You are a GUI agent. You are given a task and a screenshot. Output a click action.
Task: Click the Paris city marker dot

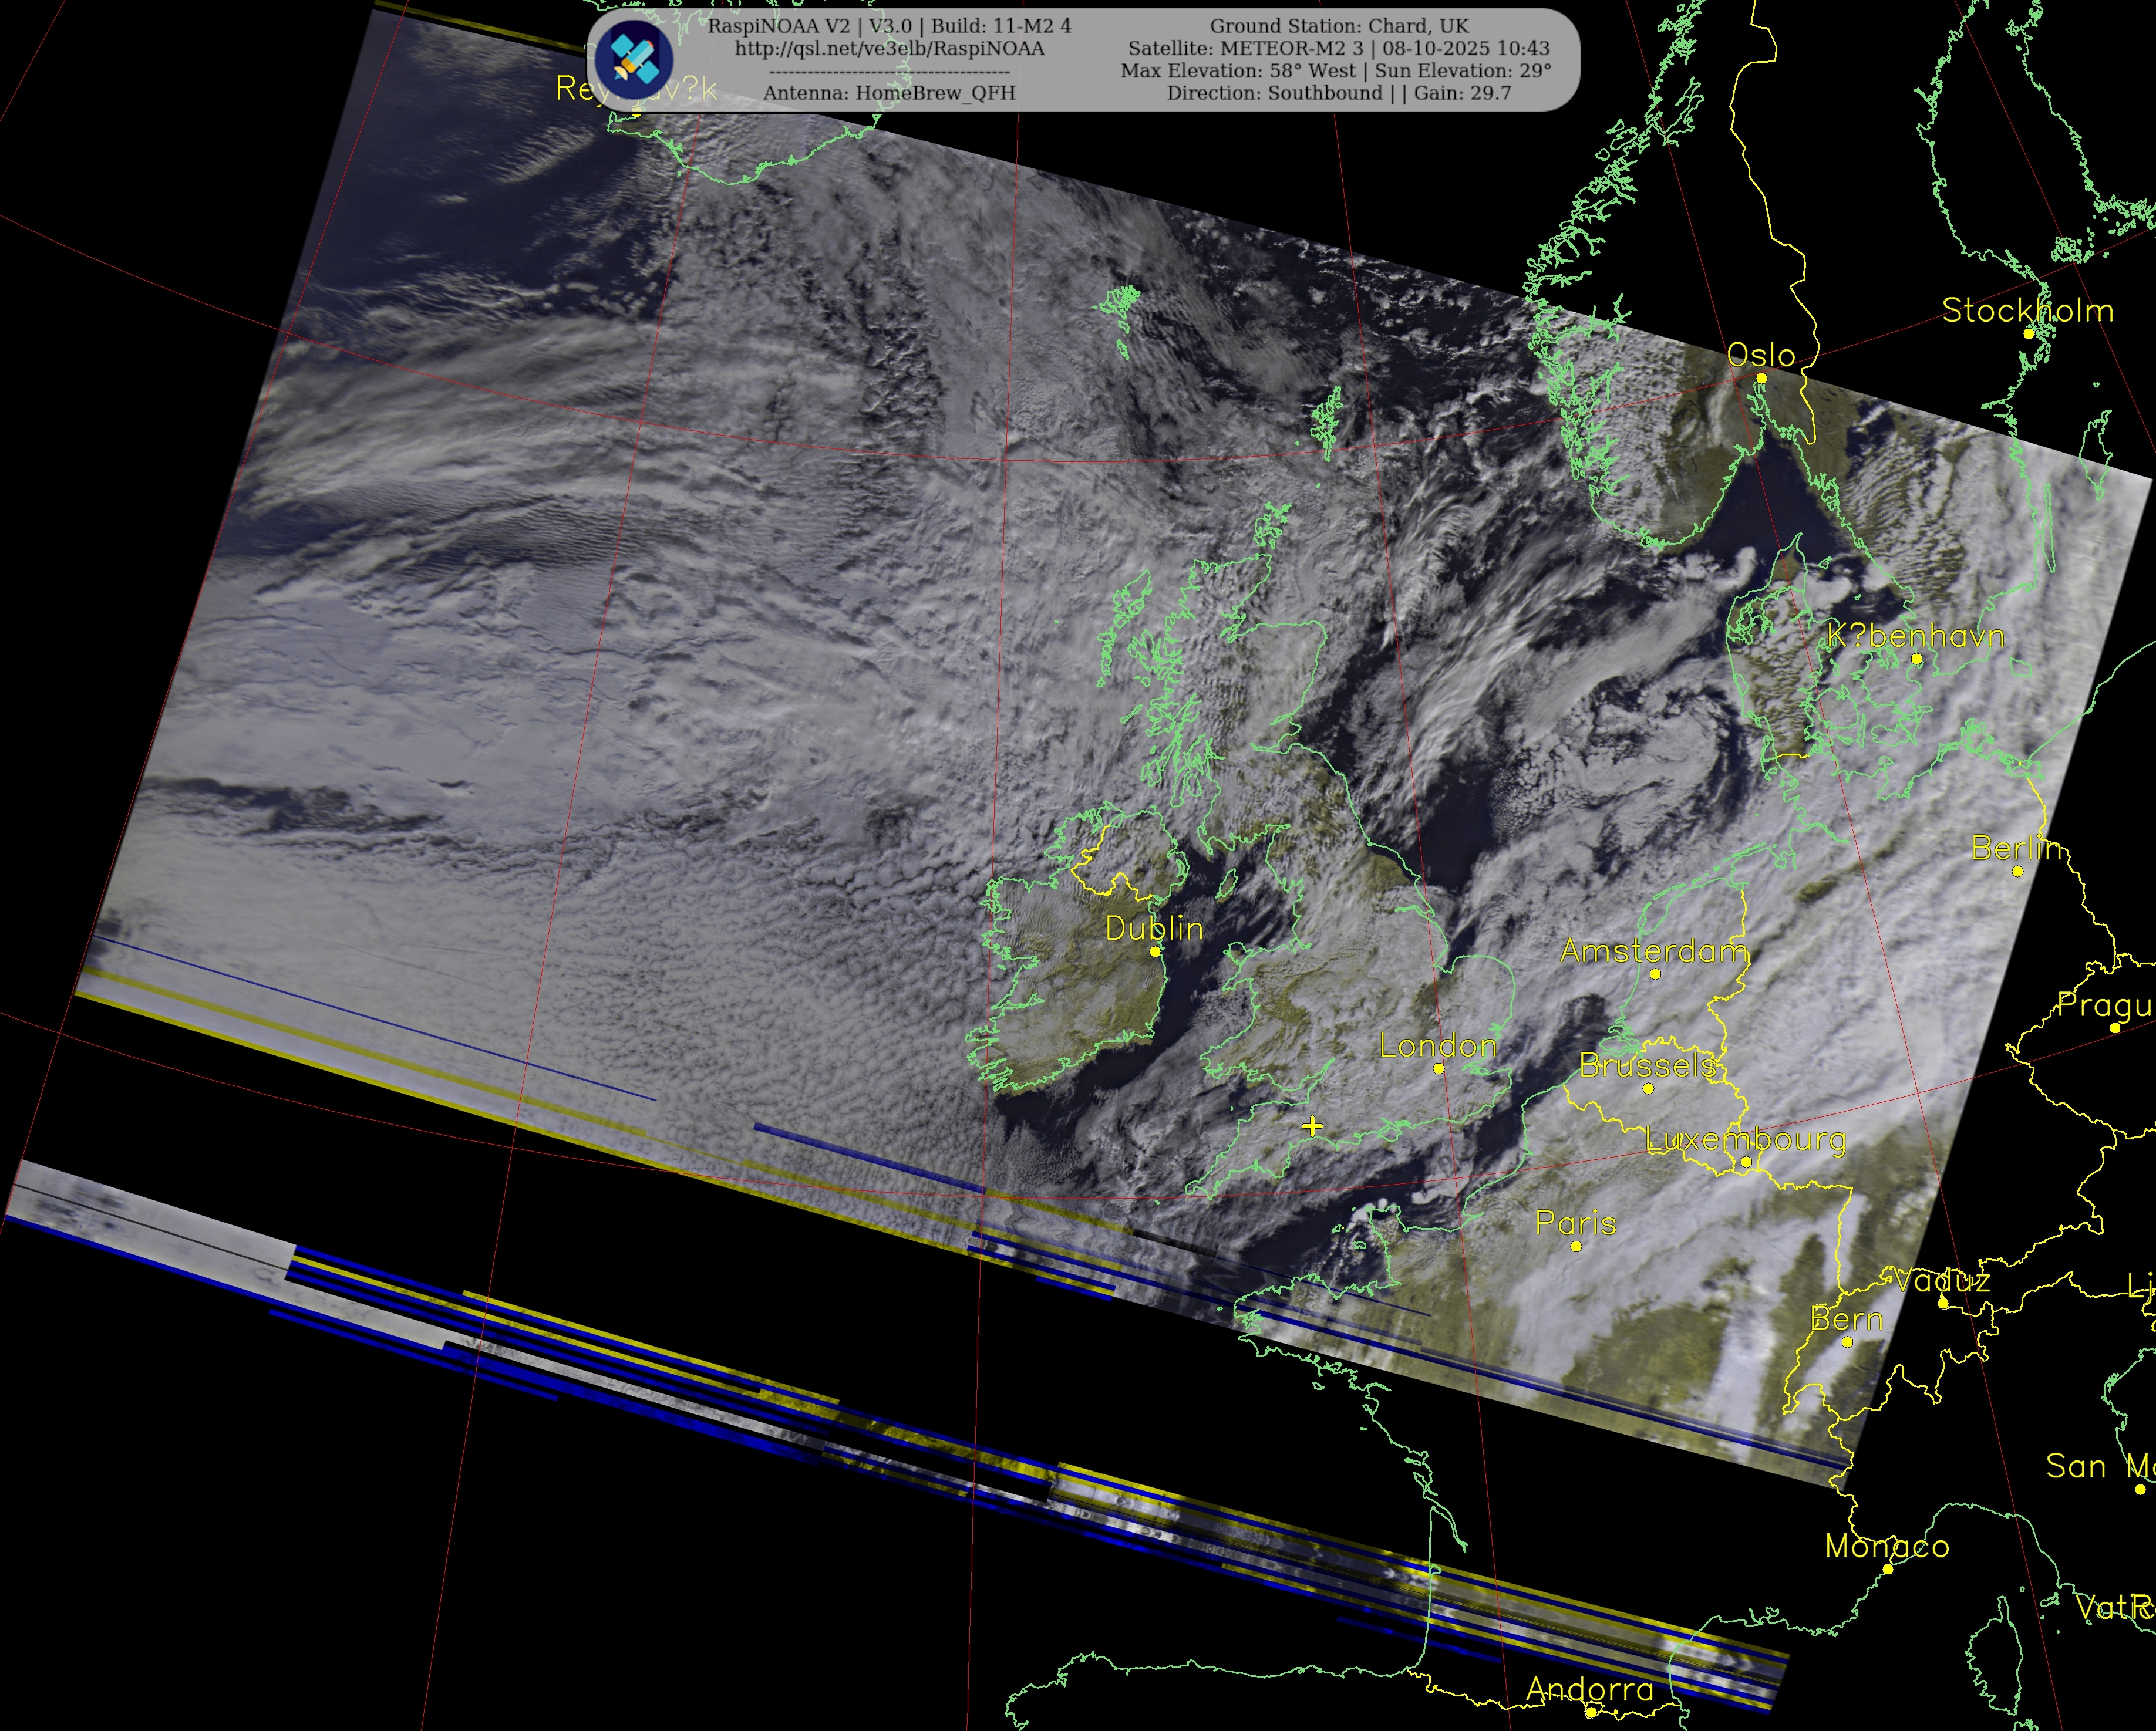pyautogui.click(x=1576, y=1246)
